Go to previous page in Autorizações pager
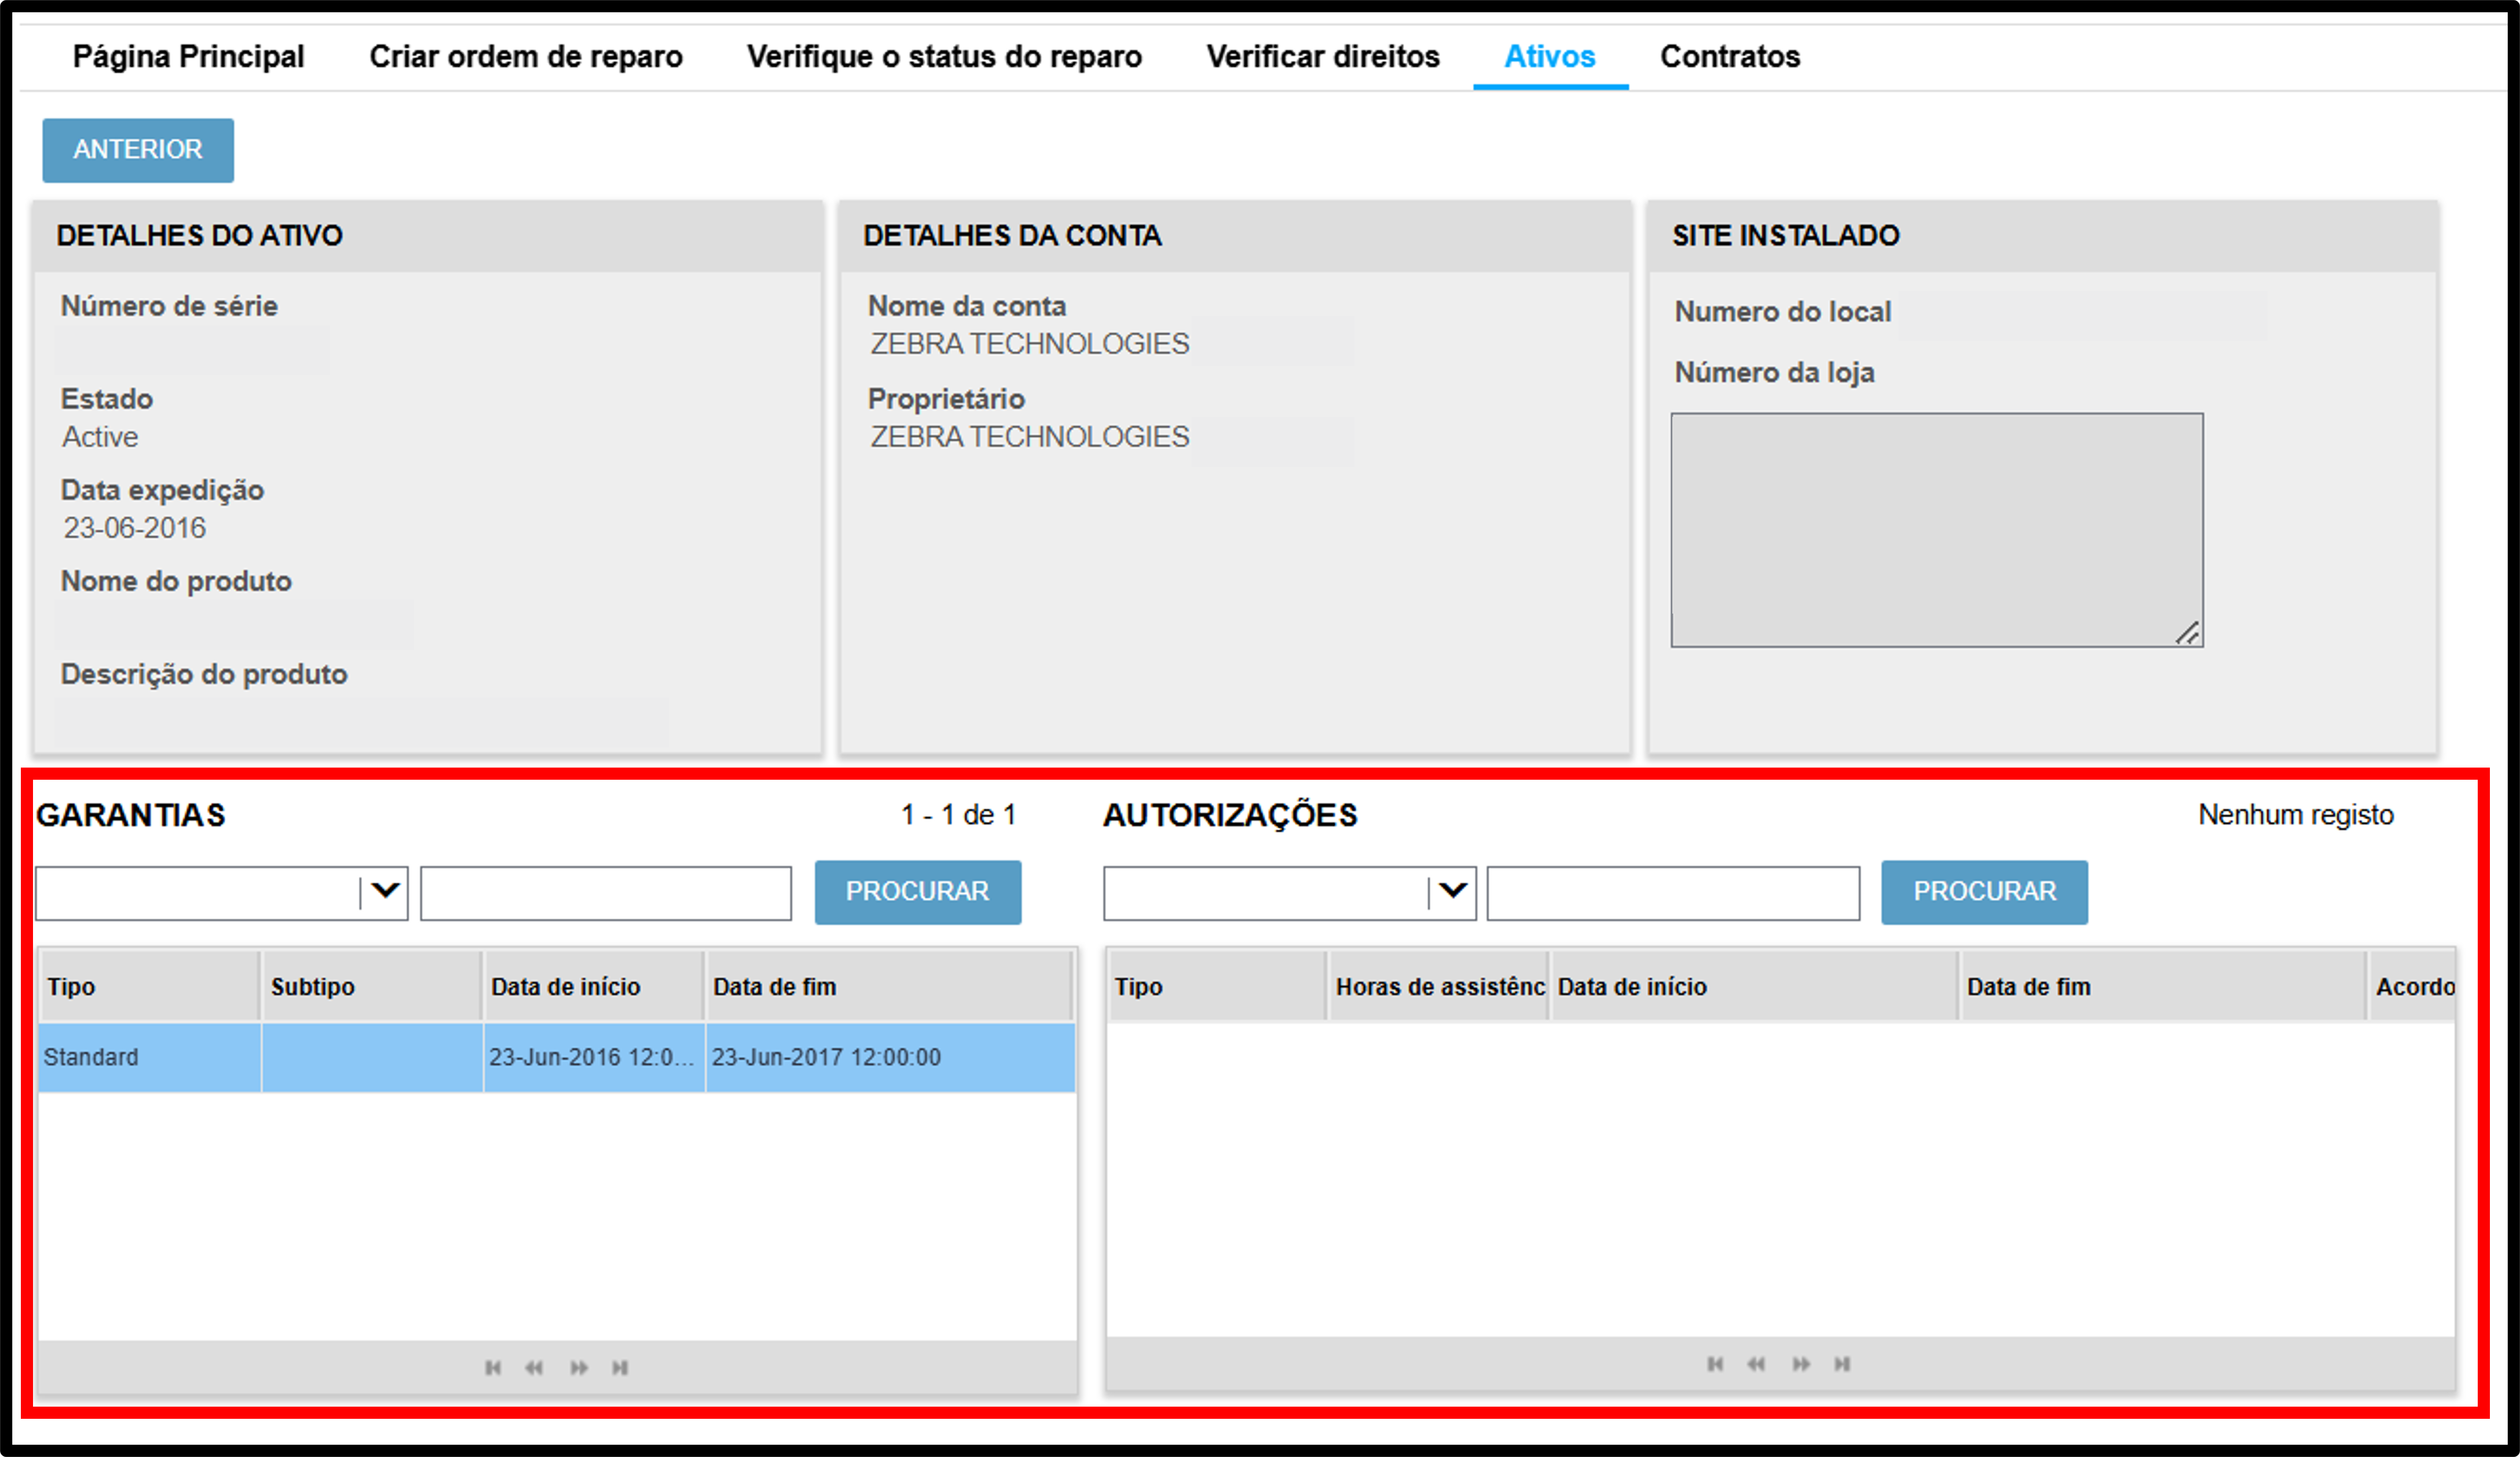This screenshot has width=2520, height=1457. (1756, 1364)
